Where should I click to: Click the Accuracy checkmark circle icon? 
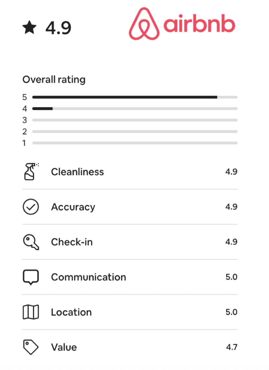(x=31, y=207)
